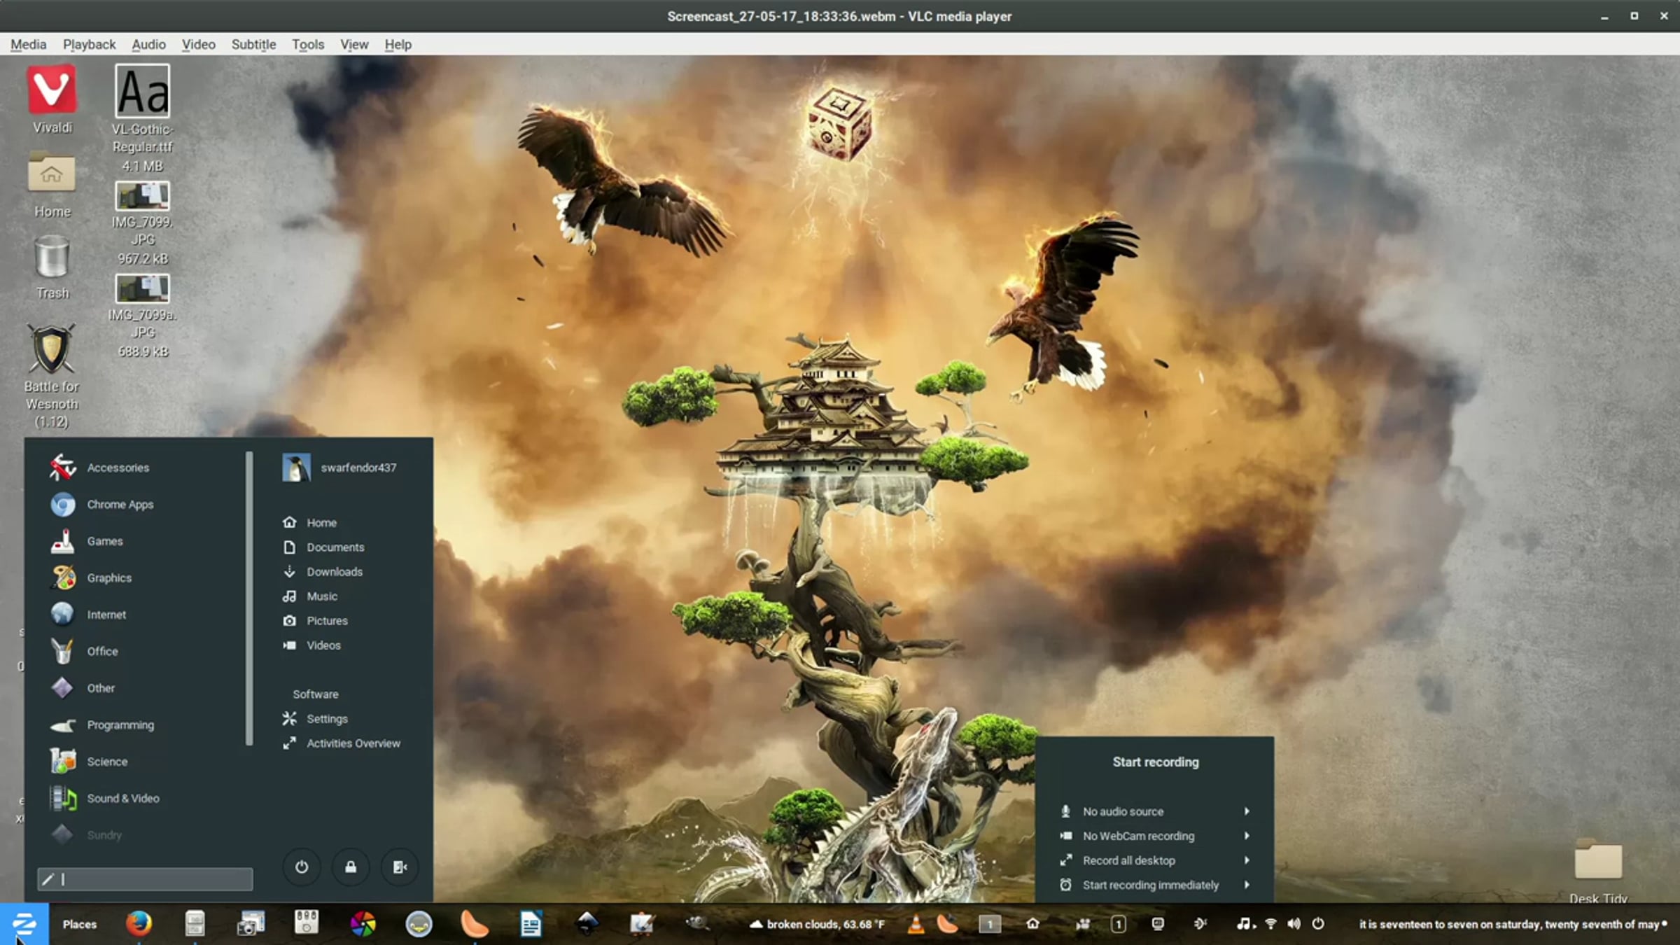
Task: Open the knobs-and-dial icon in the taskbar
Action: (x=307, y=923)
